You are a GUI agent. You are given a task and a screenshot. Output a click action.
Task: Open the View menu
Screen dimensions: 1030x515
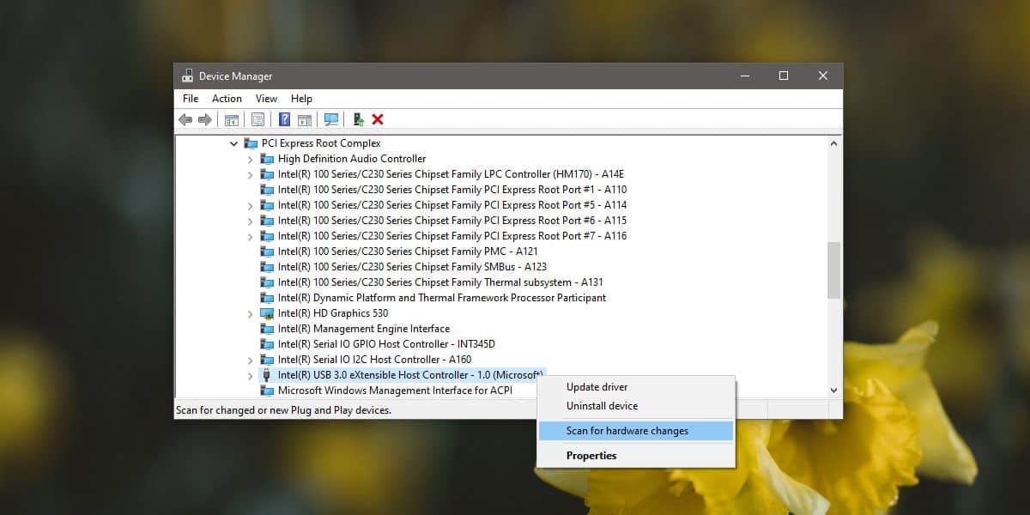266,98
